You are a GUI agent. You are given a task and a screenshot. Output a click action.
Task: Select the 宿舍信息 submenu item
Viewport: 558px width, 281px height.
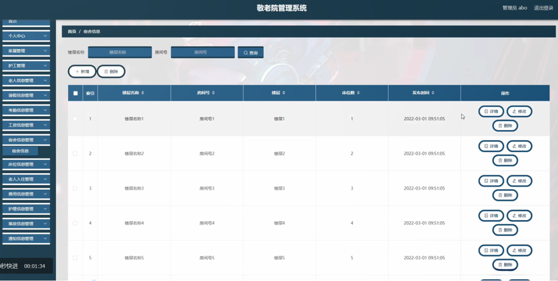20,151
